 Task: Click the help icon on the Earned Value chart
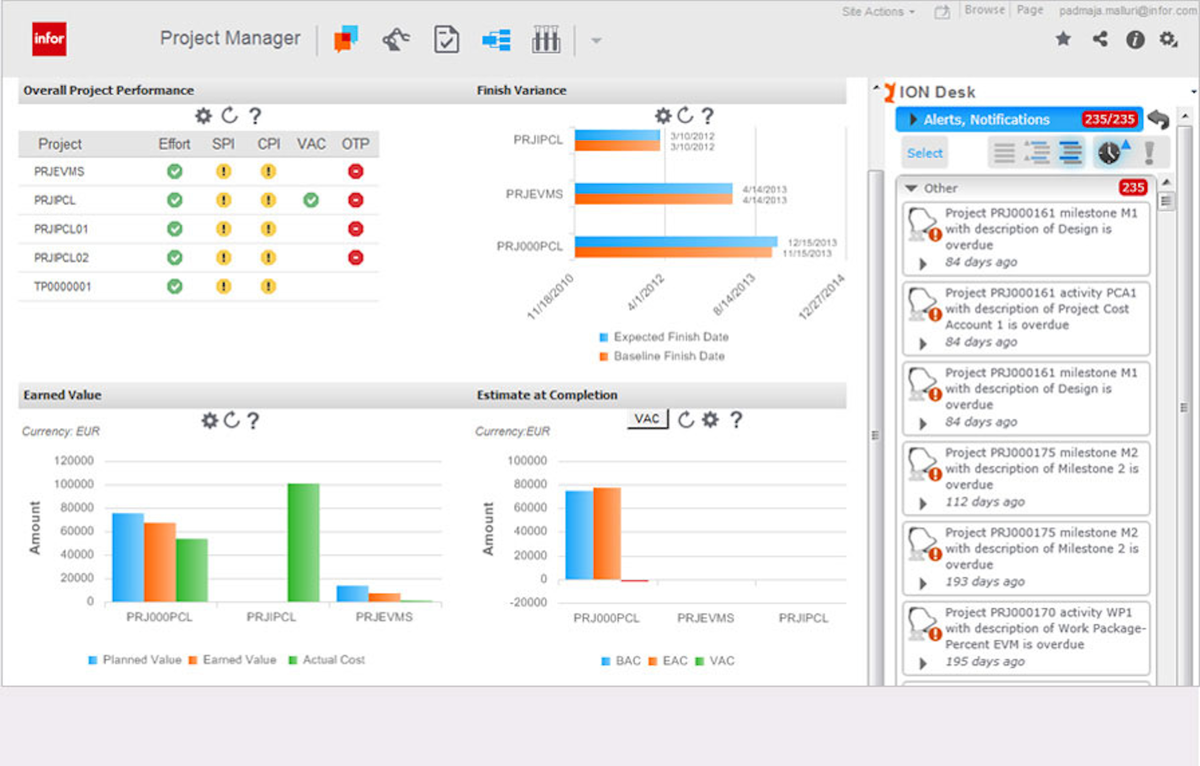point(254,421)
